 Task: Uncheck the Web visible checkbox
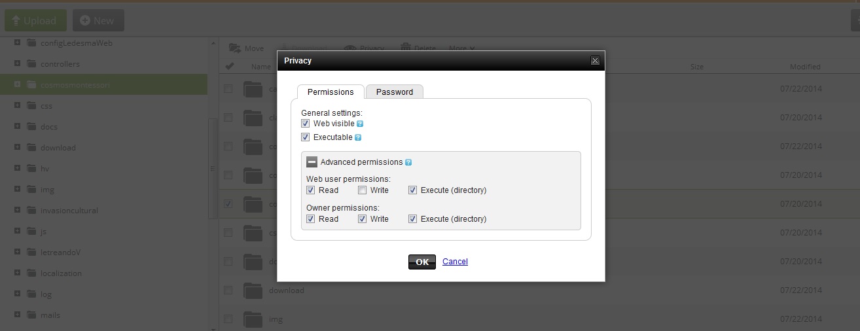(306, 124)
